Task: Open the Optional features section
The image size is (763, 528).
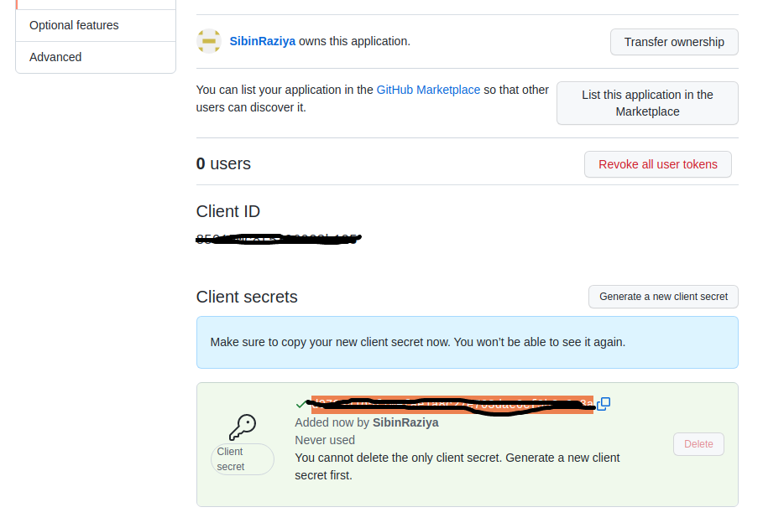Action: click(74, 25)
